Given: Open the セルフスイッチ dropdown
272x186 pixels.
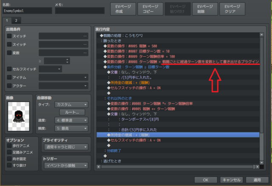Looking at the screenshot, I should coord(50,69).
